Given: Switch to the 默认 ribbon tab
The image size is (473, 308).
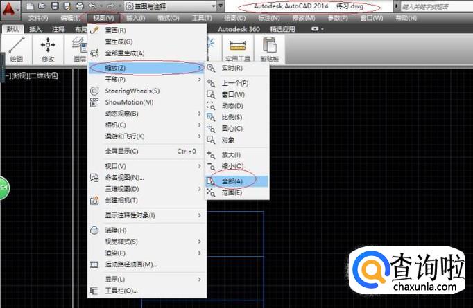Looking at the screenshot, I should click(12, 29).
